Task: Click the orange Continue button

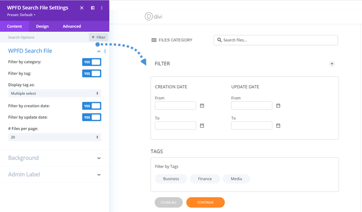Action: [205, 202]
